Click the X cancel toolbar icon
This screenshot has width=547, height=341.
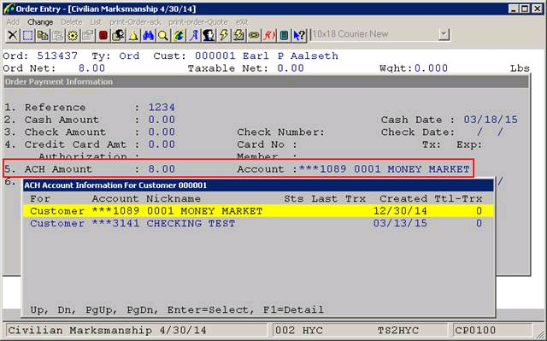coord(12,35)
